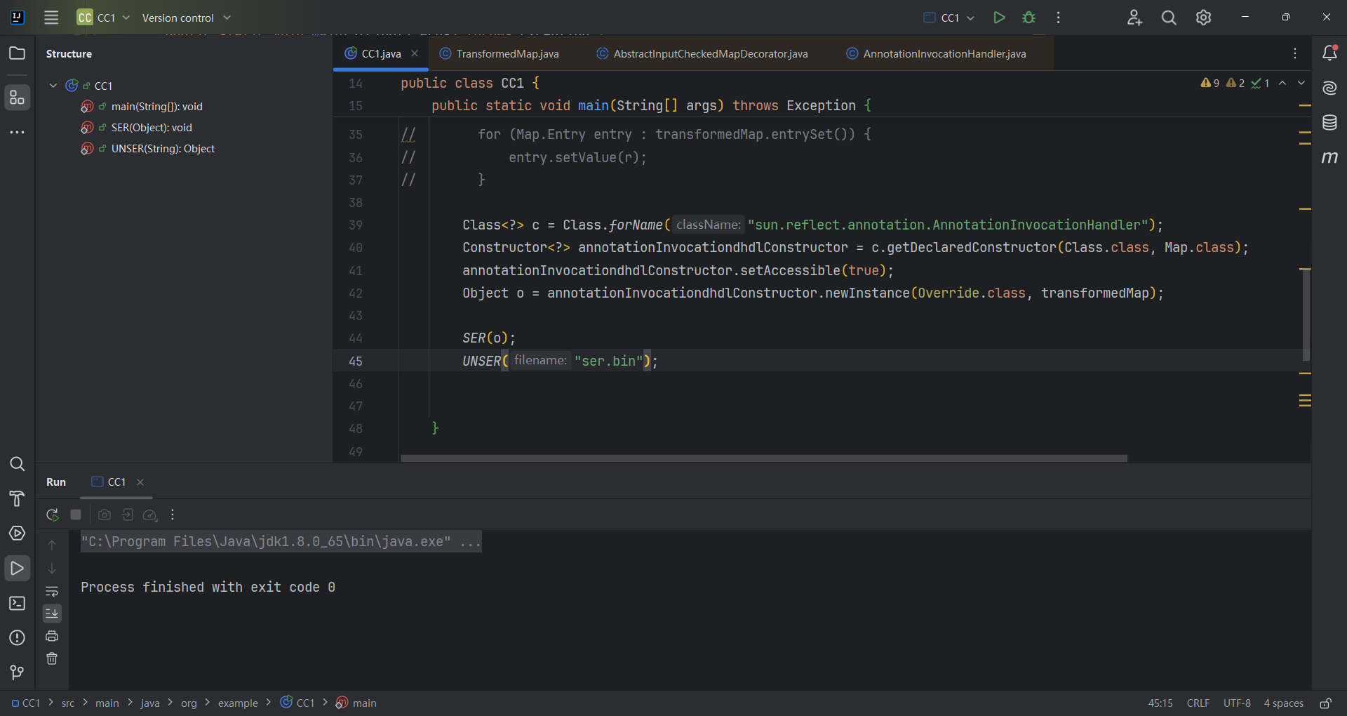Viewport: 1347px width, 716px height.
Task: Open AbstractInputCheckedMapDecorator.java tab
Action: pos(702,53)
